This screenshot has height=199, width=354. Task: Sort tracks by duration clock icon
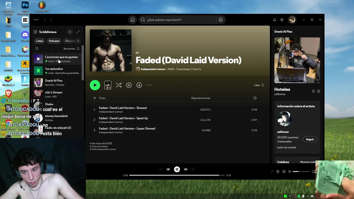click(x=255, y=98)
